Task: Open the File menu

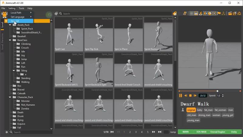Action: click(3, 8)
